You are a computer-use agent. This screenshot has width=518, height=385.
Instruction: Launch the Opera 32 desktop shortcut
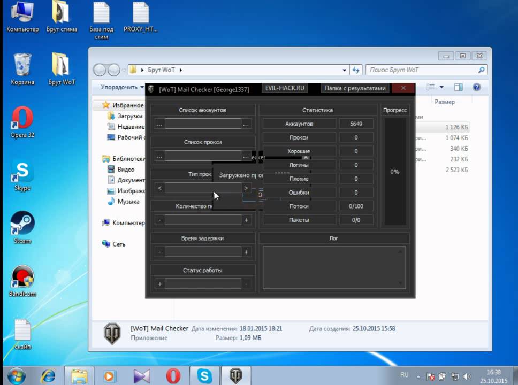tap(22, 122)
